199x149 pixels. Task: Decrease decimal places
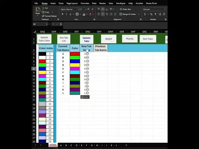164,14
